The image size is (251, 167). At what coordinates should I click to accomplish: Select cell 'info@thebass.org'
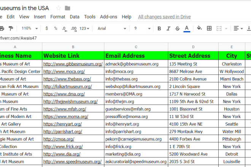(136, 79)
